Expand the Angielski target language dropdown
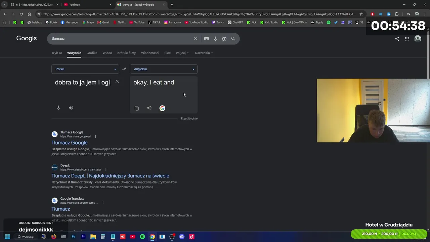 coord(164,69)
